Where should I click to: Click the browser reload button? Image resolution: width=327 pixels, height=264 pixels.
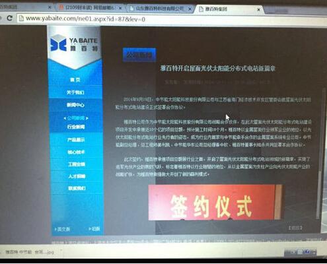[9, 18]
